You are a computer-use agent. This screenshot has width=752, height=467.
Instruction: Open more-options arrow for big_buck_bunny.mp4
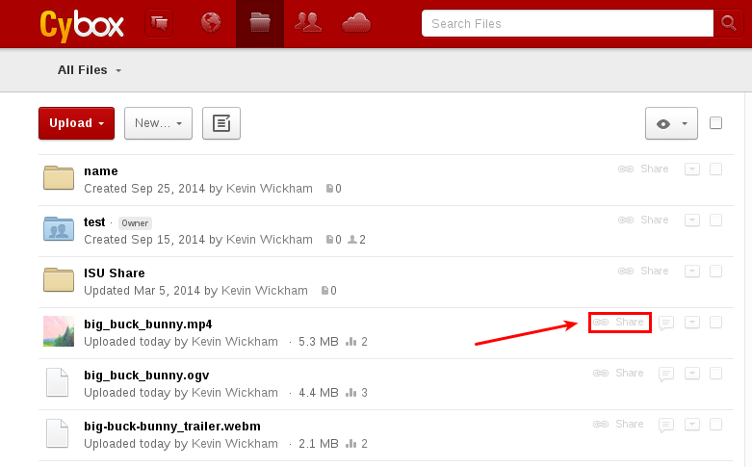click(x=692, y=323)
